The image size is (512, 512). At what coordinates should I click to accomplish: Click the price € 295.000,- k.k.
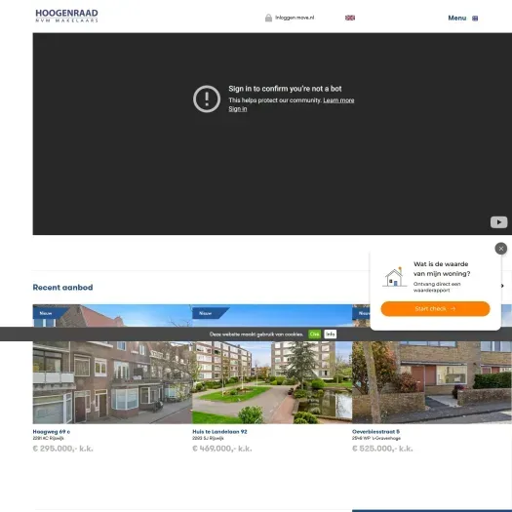pos(62,449)
